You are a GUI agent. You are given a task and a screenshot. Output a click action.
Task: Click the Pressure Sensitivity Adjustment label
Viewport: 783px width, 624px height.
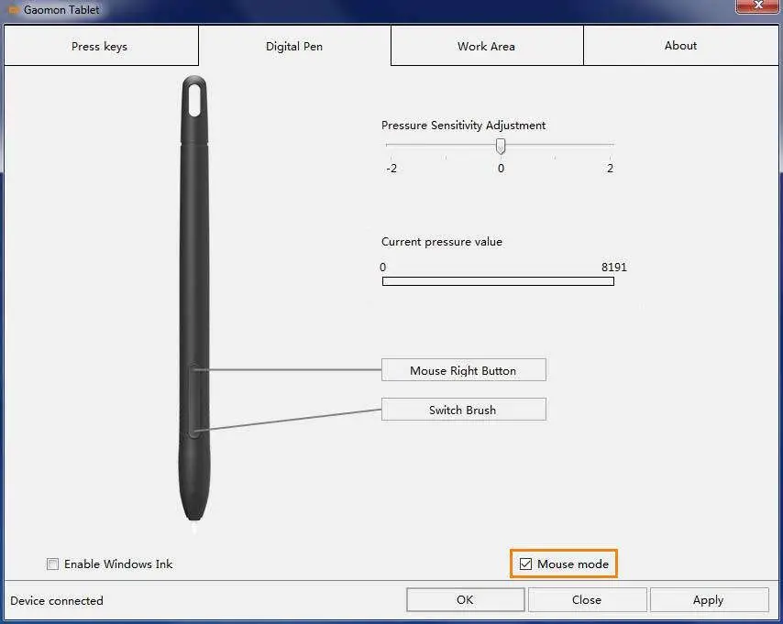(x=463, y=126)
